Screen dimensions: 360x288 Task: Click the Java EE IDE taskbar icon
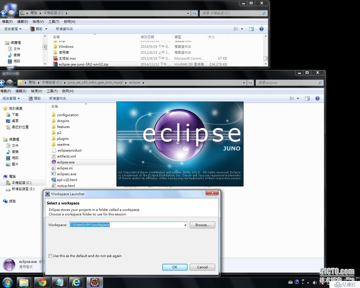coord(94,282)
